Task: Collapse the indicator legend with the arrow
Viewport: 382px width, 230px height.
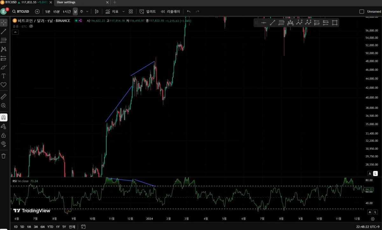Action: coord(16,32)
